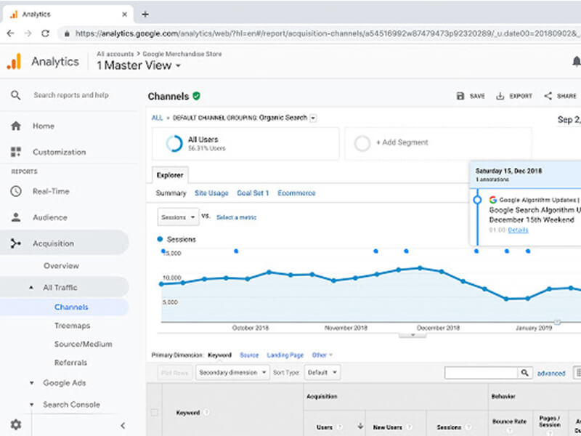
Task: Click the notifications bell icon
Action: point(576,62)
